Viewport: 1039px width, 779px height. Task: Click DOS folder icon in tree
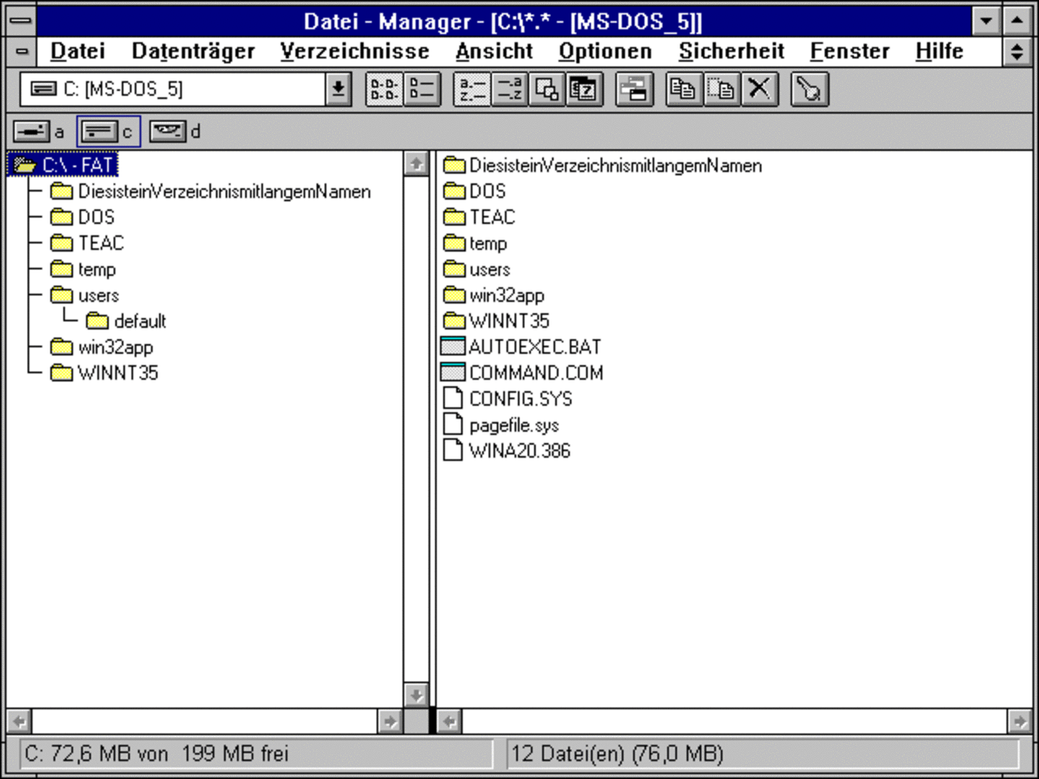click(61, 217)
